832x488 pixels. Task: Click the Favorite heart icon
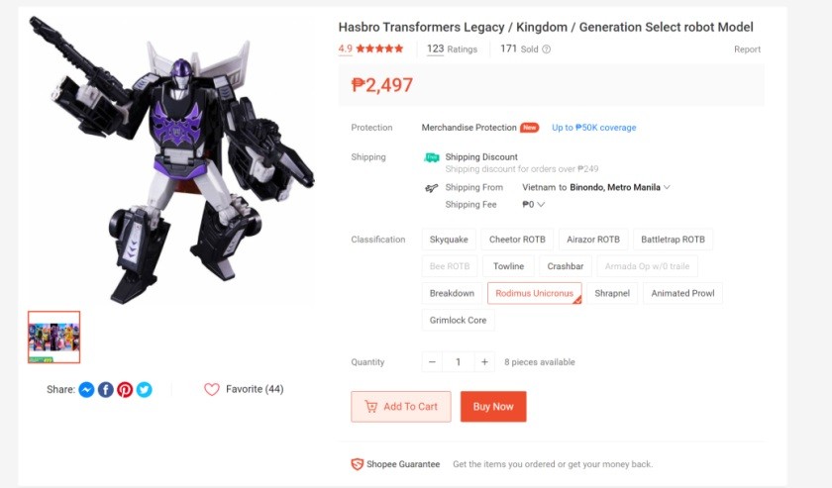point(211,390)
